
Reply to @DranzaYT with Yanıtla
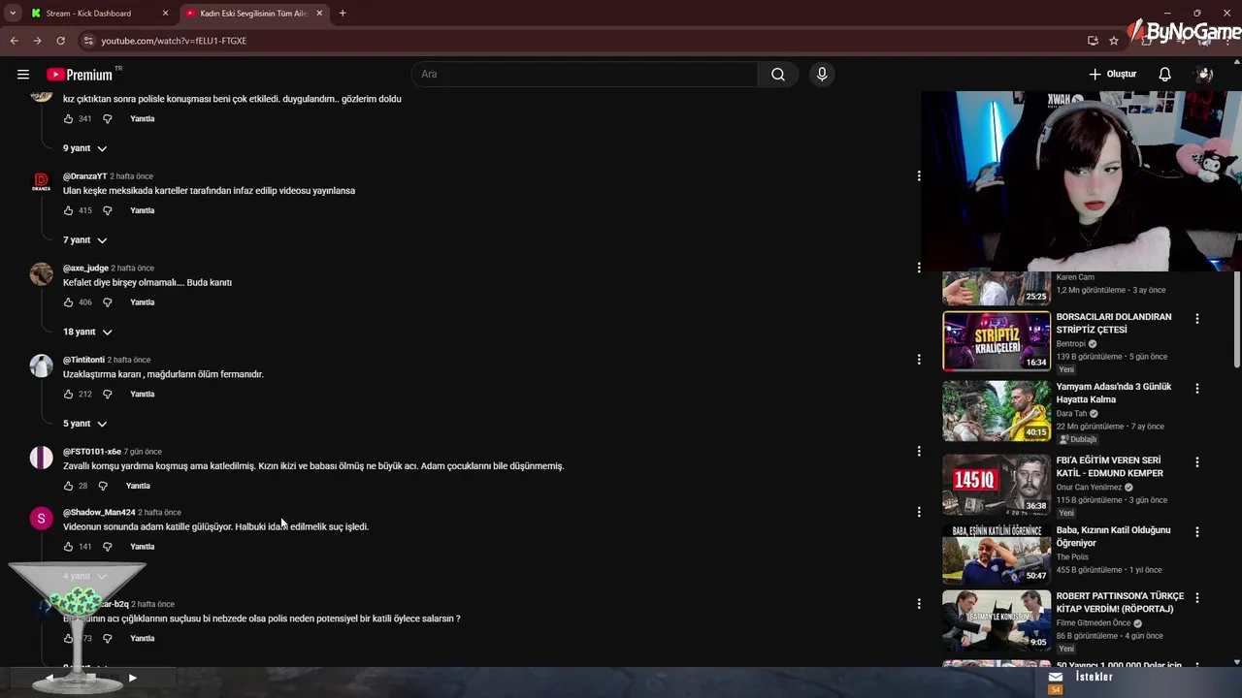point(143,210)
